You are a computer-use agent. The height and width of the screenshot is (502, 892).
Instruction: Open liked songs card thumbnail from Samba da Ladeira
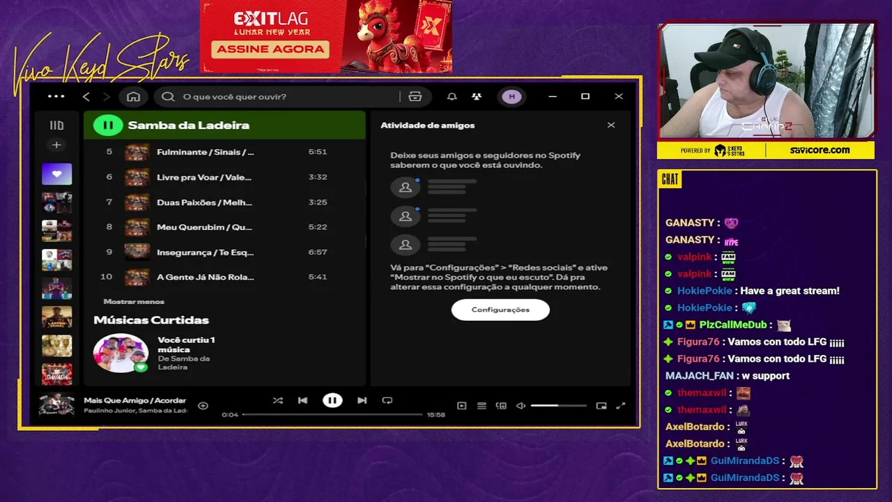coord(121,353)
